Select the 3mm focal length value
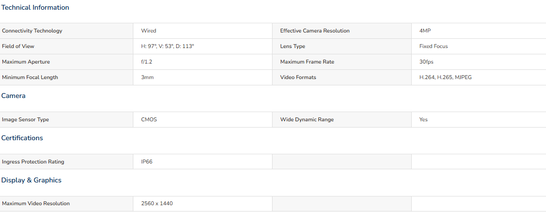Viewport: 546px width, 212px height. click(x=147, y=77)
